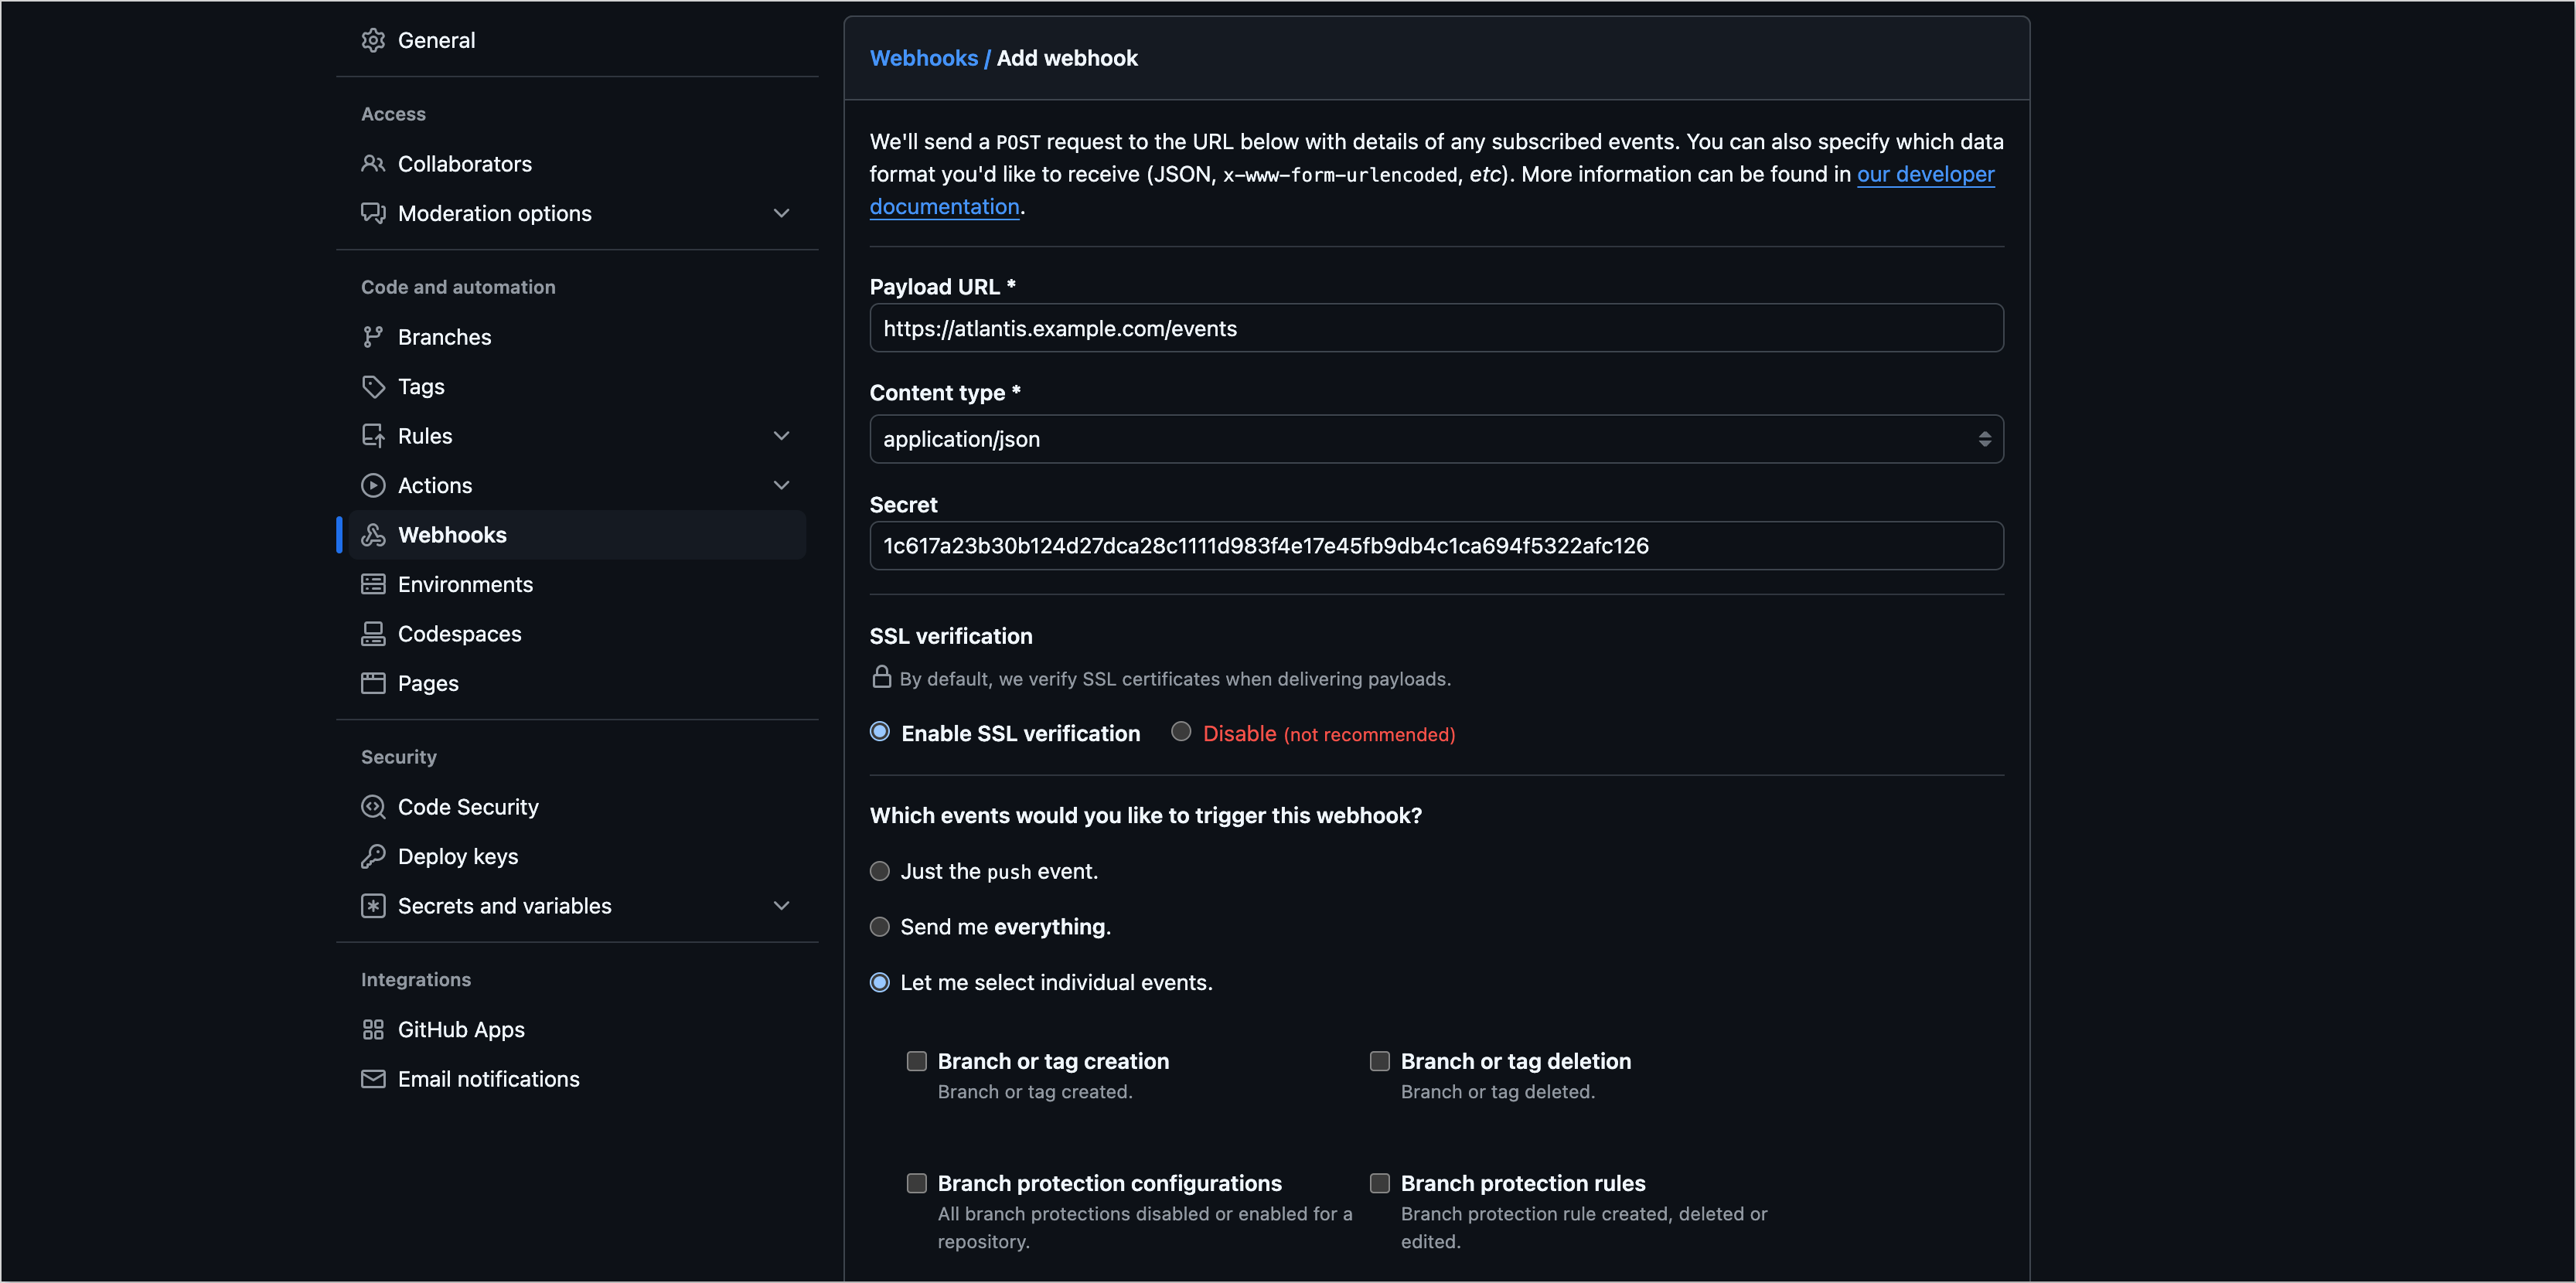Open the Code Security settings page
Screen dimensions: 2576x1283
pyautogui.click(x=467, y=806)
